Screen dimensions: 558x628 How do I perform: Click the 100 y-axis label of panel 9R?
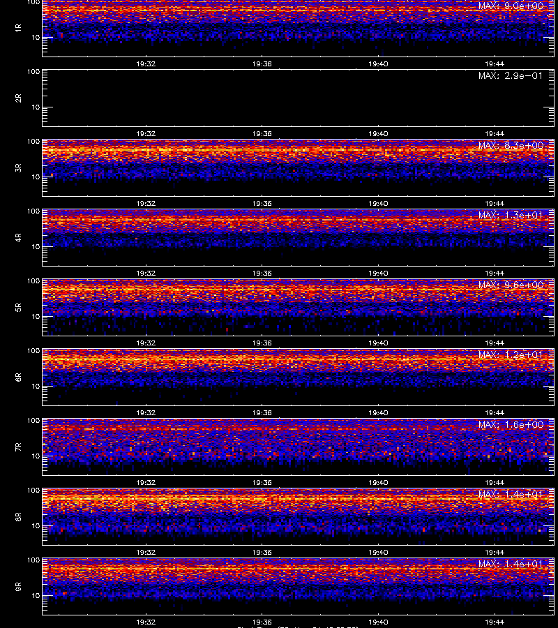(33, 560)
